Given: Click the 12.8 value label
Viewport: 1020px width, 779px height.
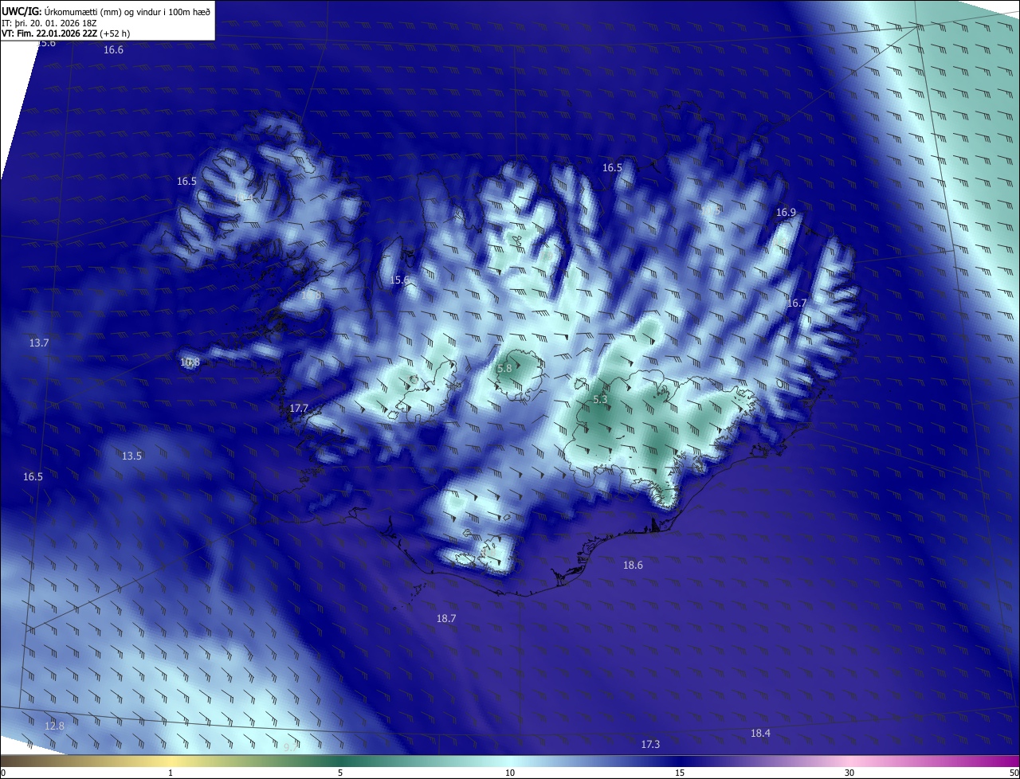Looking at the screenshot, I should (54, 726).
